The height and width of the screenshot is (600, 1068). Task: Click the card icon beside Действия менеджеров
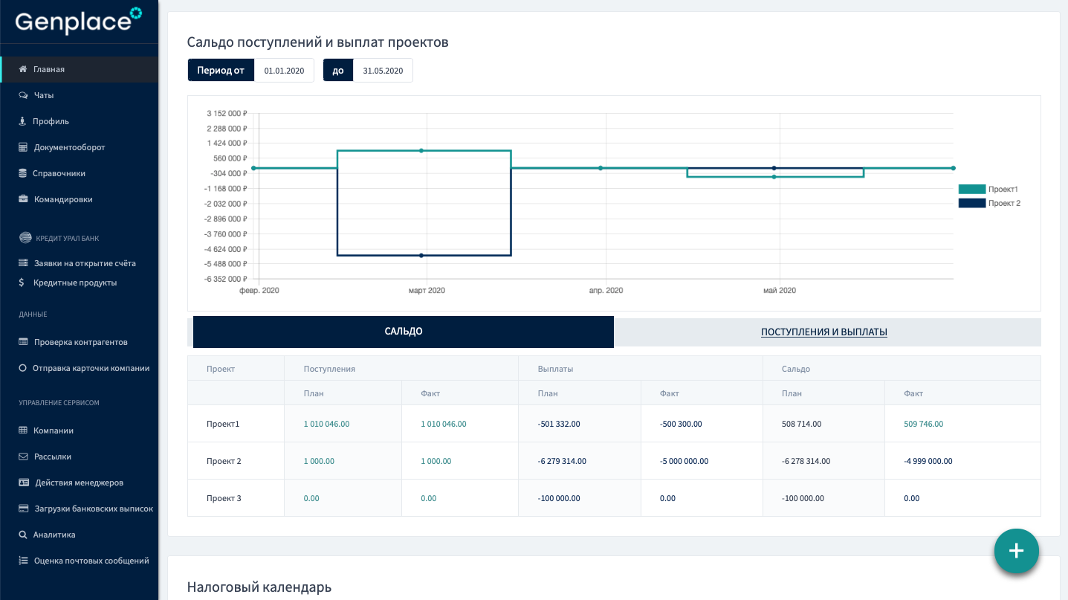[x=24, y=483]
